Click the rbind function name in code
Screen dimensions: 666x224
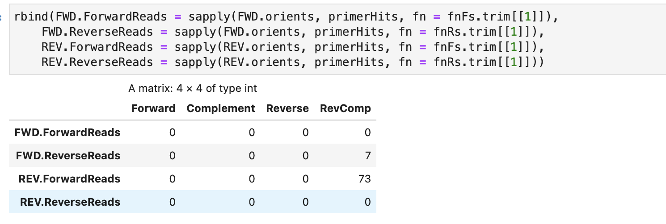tap(31, 17)
